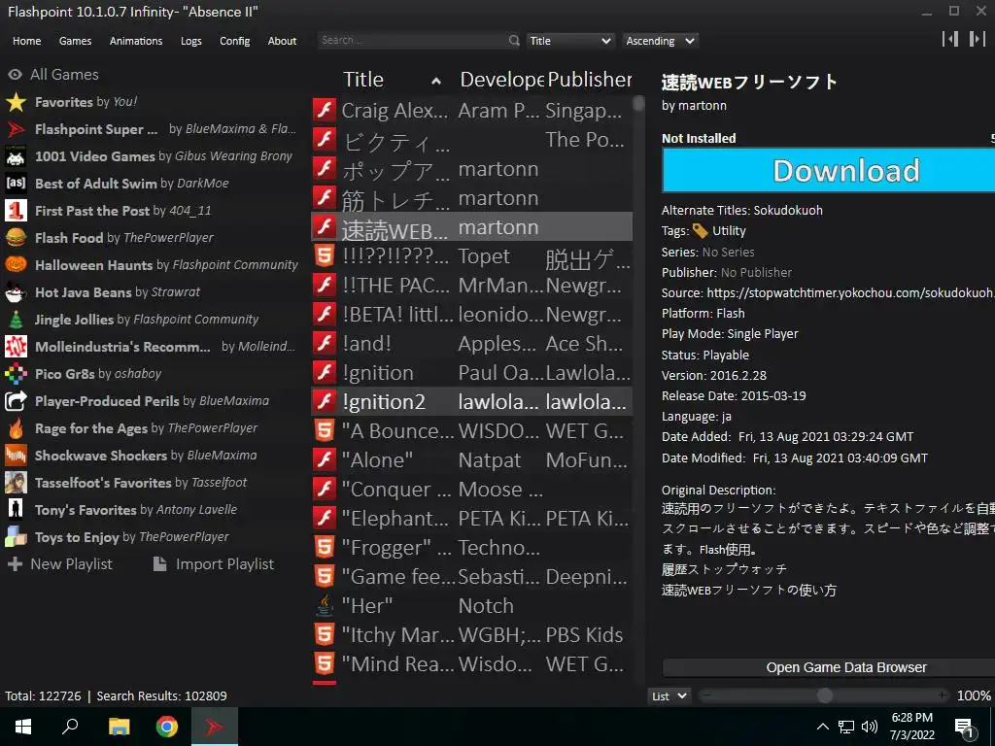Select "Itchy Mar..." PBS Kids row
Viewport: 995px width, 746px height.
472,635
